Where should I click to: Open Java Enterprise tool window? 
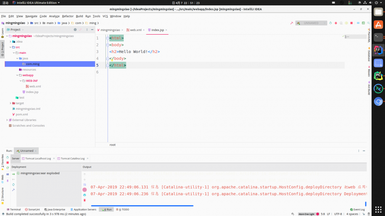coord(55,209)
